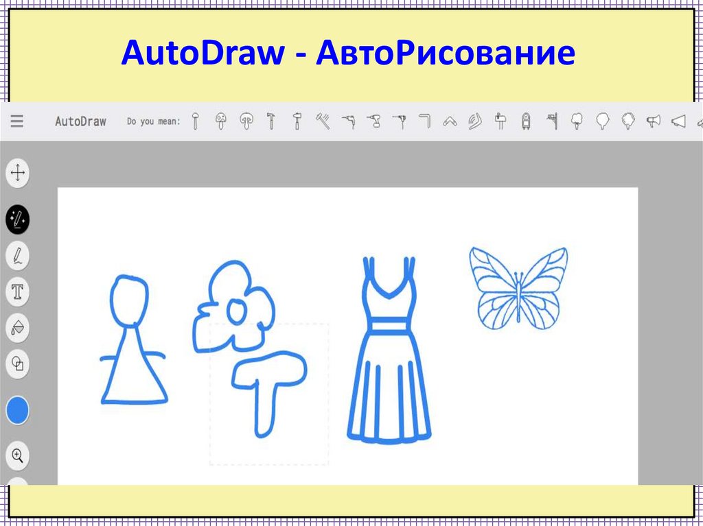This screenshot has width=703, height=526.
Task: Select the freehand Draw pencil tool
Action: tap(17, 256)
